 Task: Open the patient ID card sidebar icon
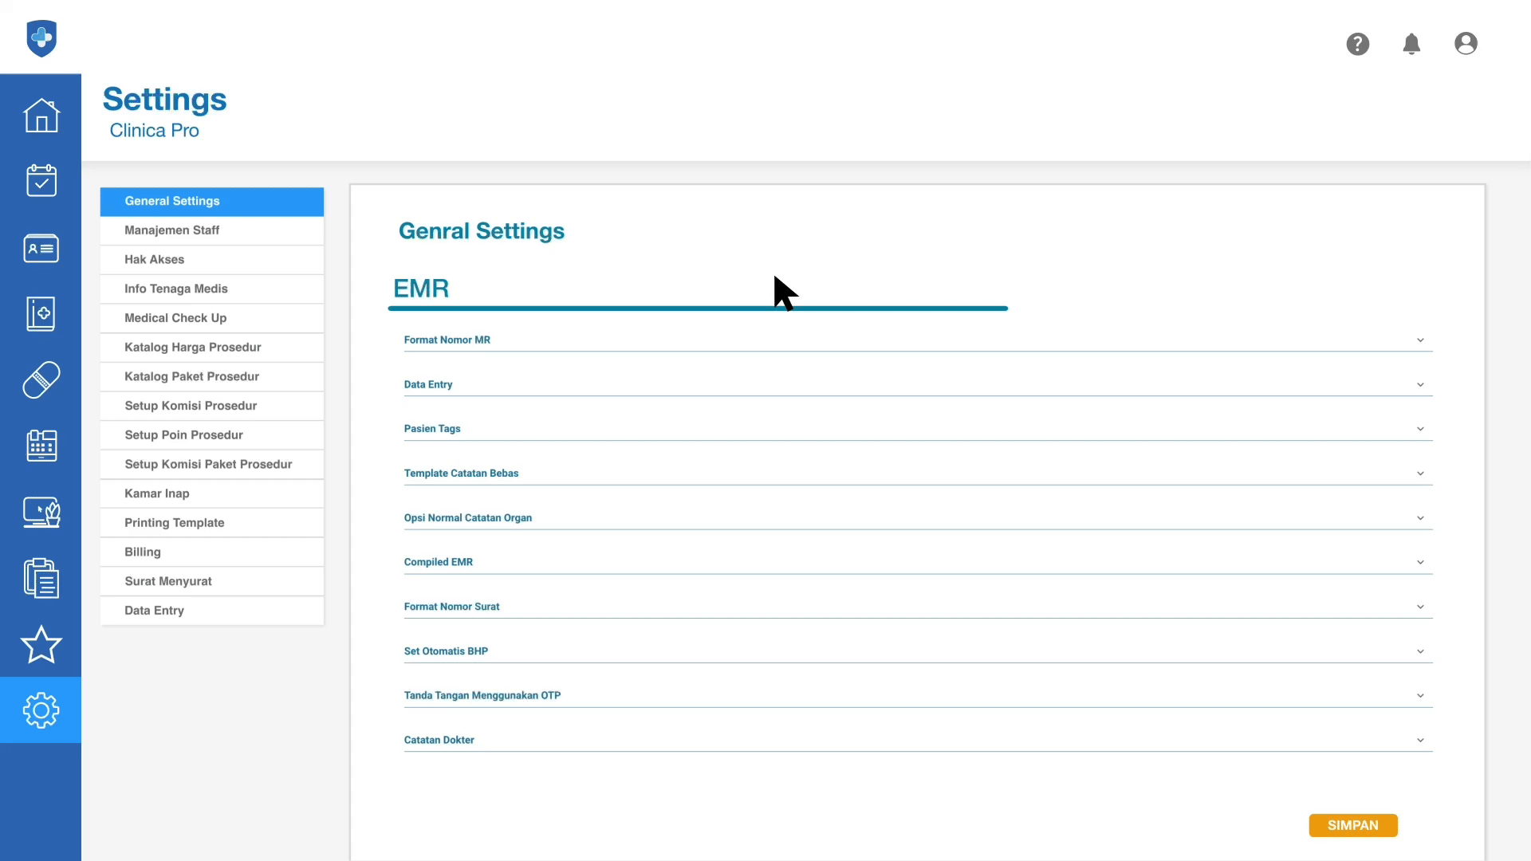tap(41, 248)
